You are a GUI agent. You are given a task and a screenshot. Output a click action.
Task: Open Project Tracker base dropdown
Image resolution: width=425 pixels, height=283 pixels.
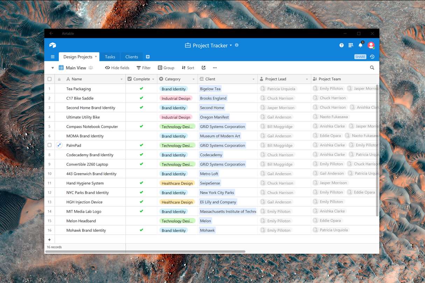[x=231, y=45]
